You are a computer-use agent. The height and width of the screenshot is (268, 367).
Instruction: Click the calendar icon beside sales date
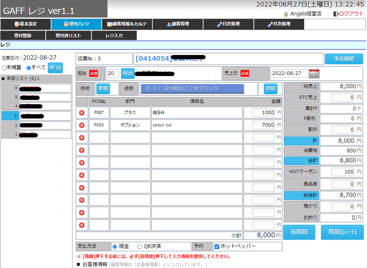click(x=314, y=73)
